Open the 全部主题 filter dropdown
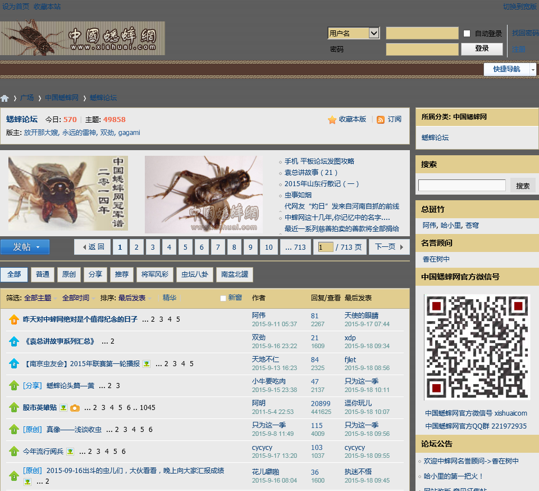 (40, 298)
